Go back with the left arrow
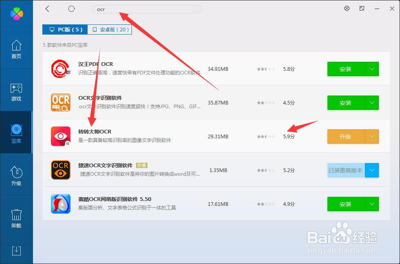This screenshot has width=400, height=264. (47, 9)
